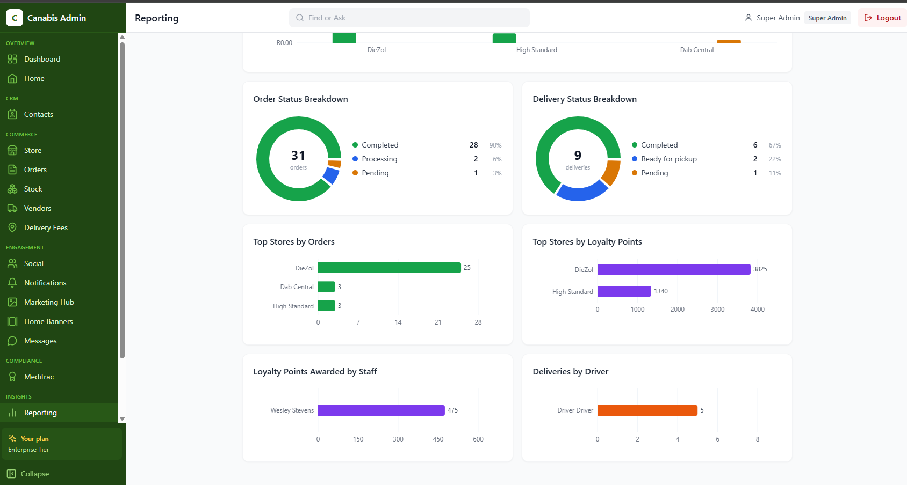Screen dimensions: 907x485
Task: Click the Reporting page title
Action: click(156, 18)
